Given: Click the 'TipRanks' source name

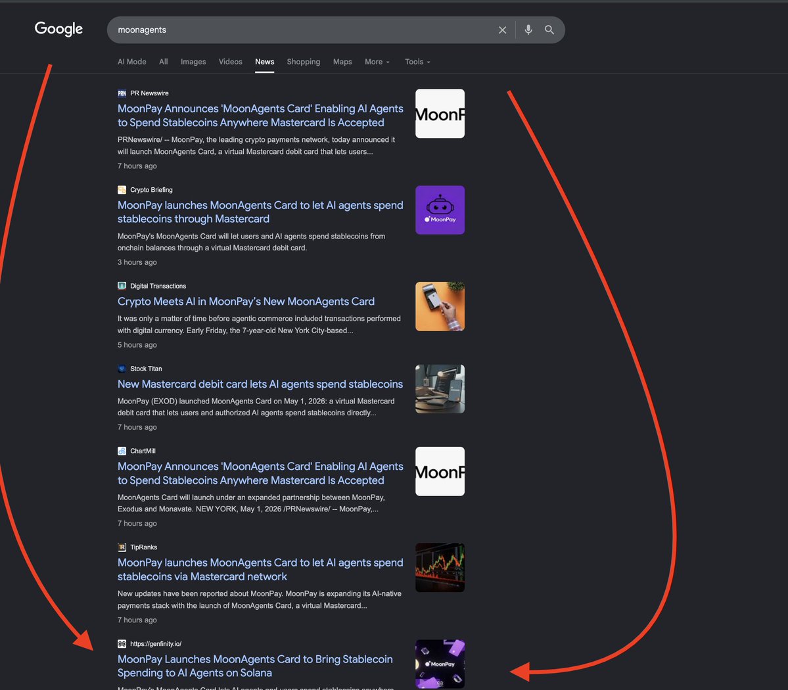Looking at the screenshot, I should coord(143,547).
